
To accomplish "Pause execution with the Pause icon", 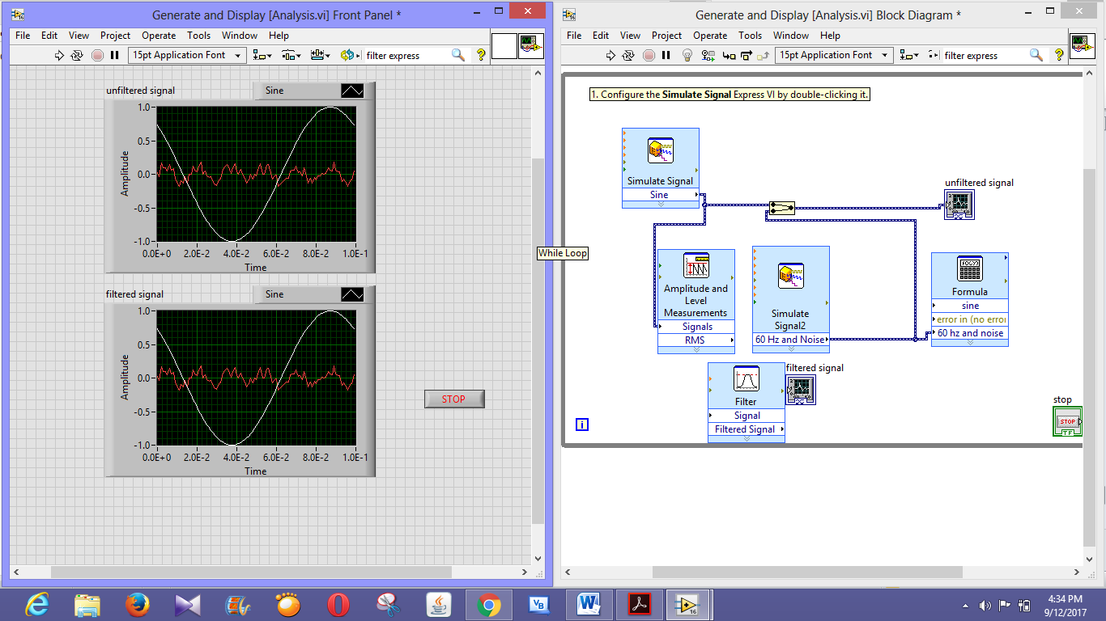I will coord(666,55).
